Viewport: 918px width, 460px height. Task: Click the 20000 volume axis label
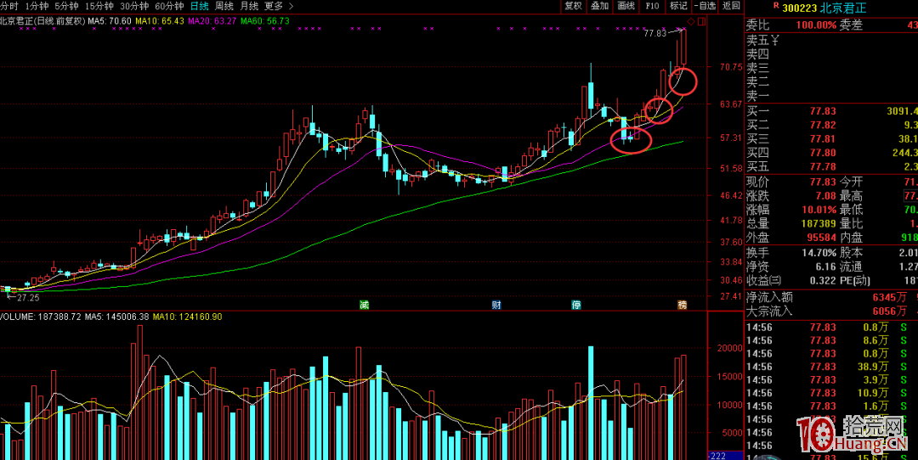pyautogui.click(x=729, y=348)
